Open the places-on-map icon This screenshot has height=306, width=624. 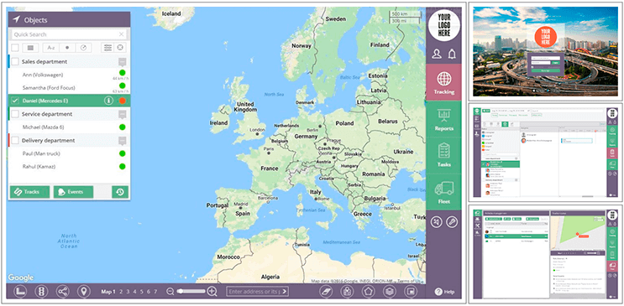coord(347,292)
